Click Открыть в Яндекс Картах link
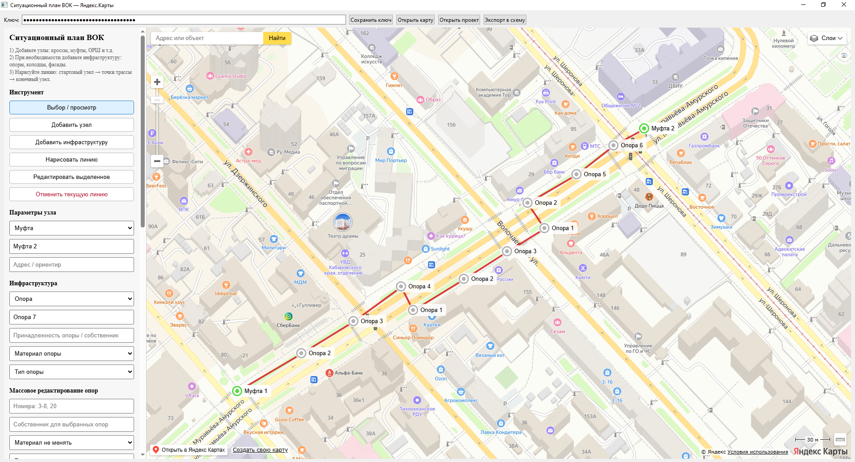The image size is (855, 462). pyautogui.click(x=189, y=450)
